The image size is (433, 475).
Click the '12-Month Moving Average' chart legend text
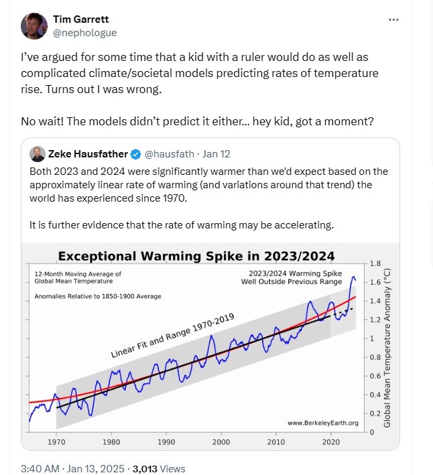[78, 274]
